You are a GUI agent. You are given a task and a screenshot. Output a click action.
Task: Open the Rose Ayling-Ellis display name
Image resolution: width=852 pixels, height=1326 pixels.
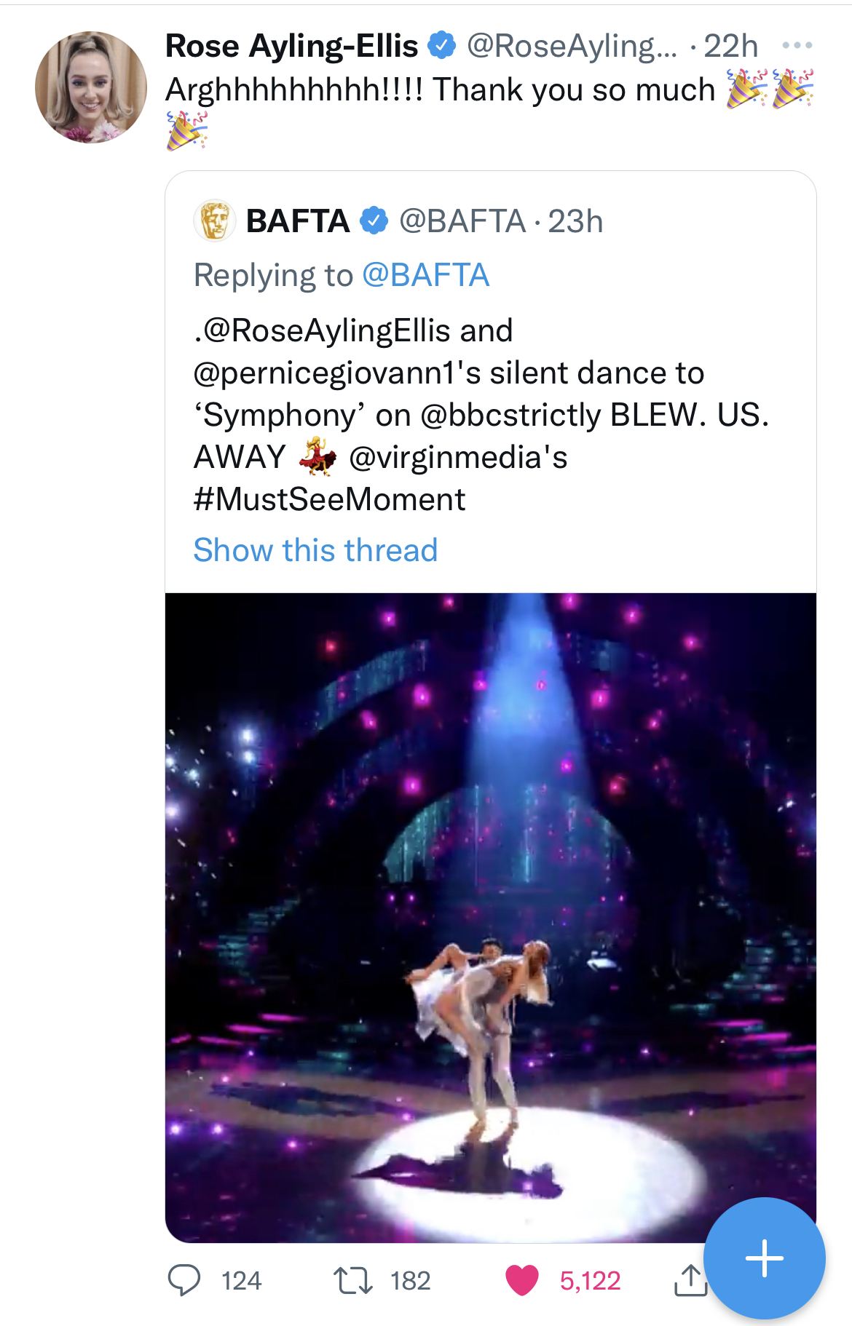(291, 46)
